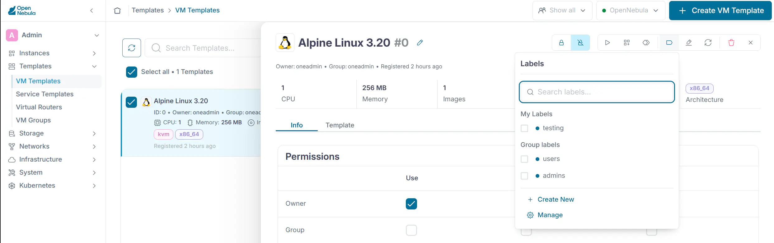774x243 pixels.
Task: Expand the Instances menu
Action: pyautogui.click(x=94, y=53)
